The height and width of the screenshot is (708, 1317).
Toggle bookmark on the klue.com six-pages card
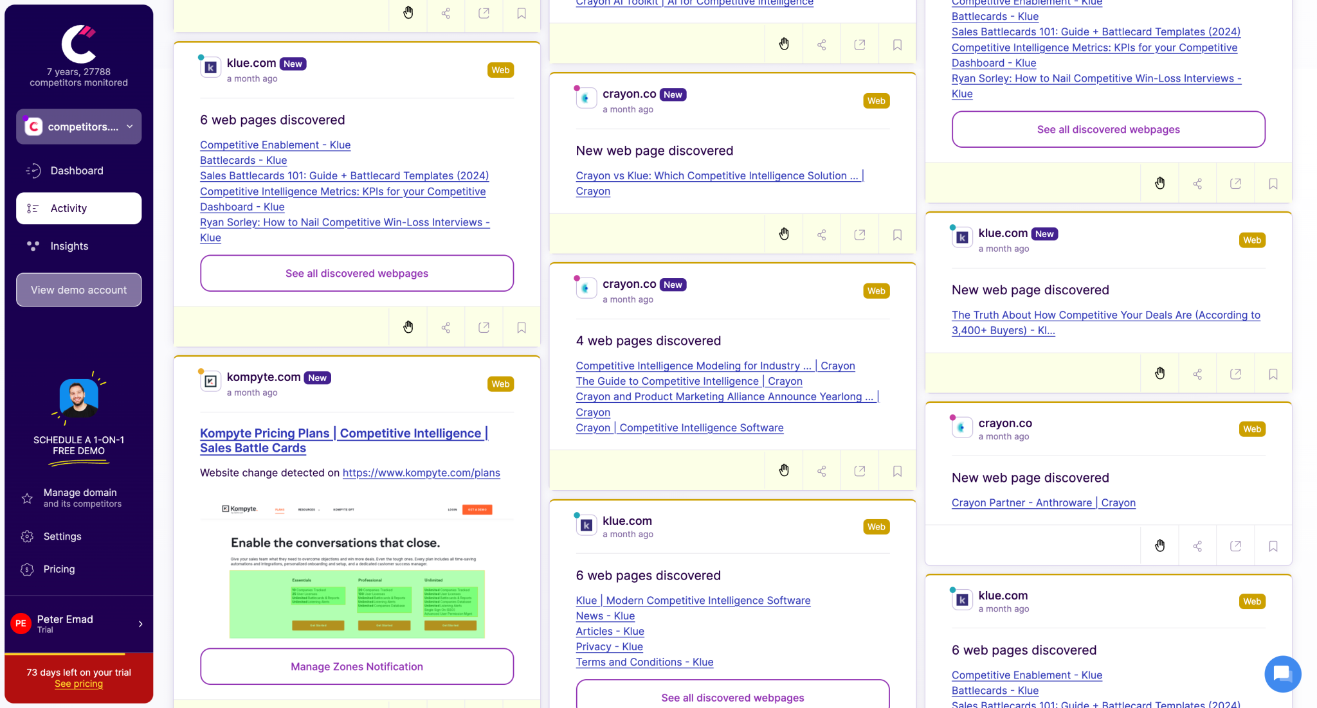point(521,327)
